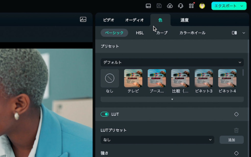
Task: Add keyframe diamond for 強さ
Action: [x=236, y=153]
